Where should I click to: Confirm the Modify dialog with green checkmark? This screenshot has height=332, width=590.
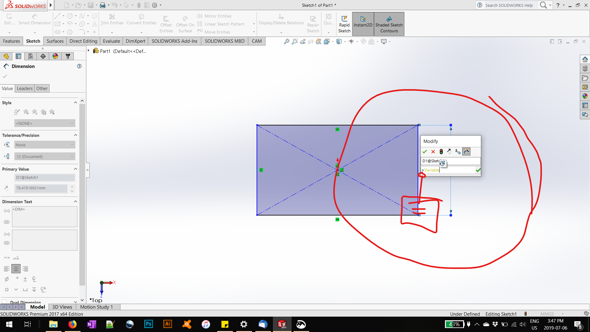(x=425, y=152)
